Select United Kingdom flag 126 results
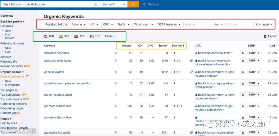This screenshot has height=136, width=279. tap(79, 36)
